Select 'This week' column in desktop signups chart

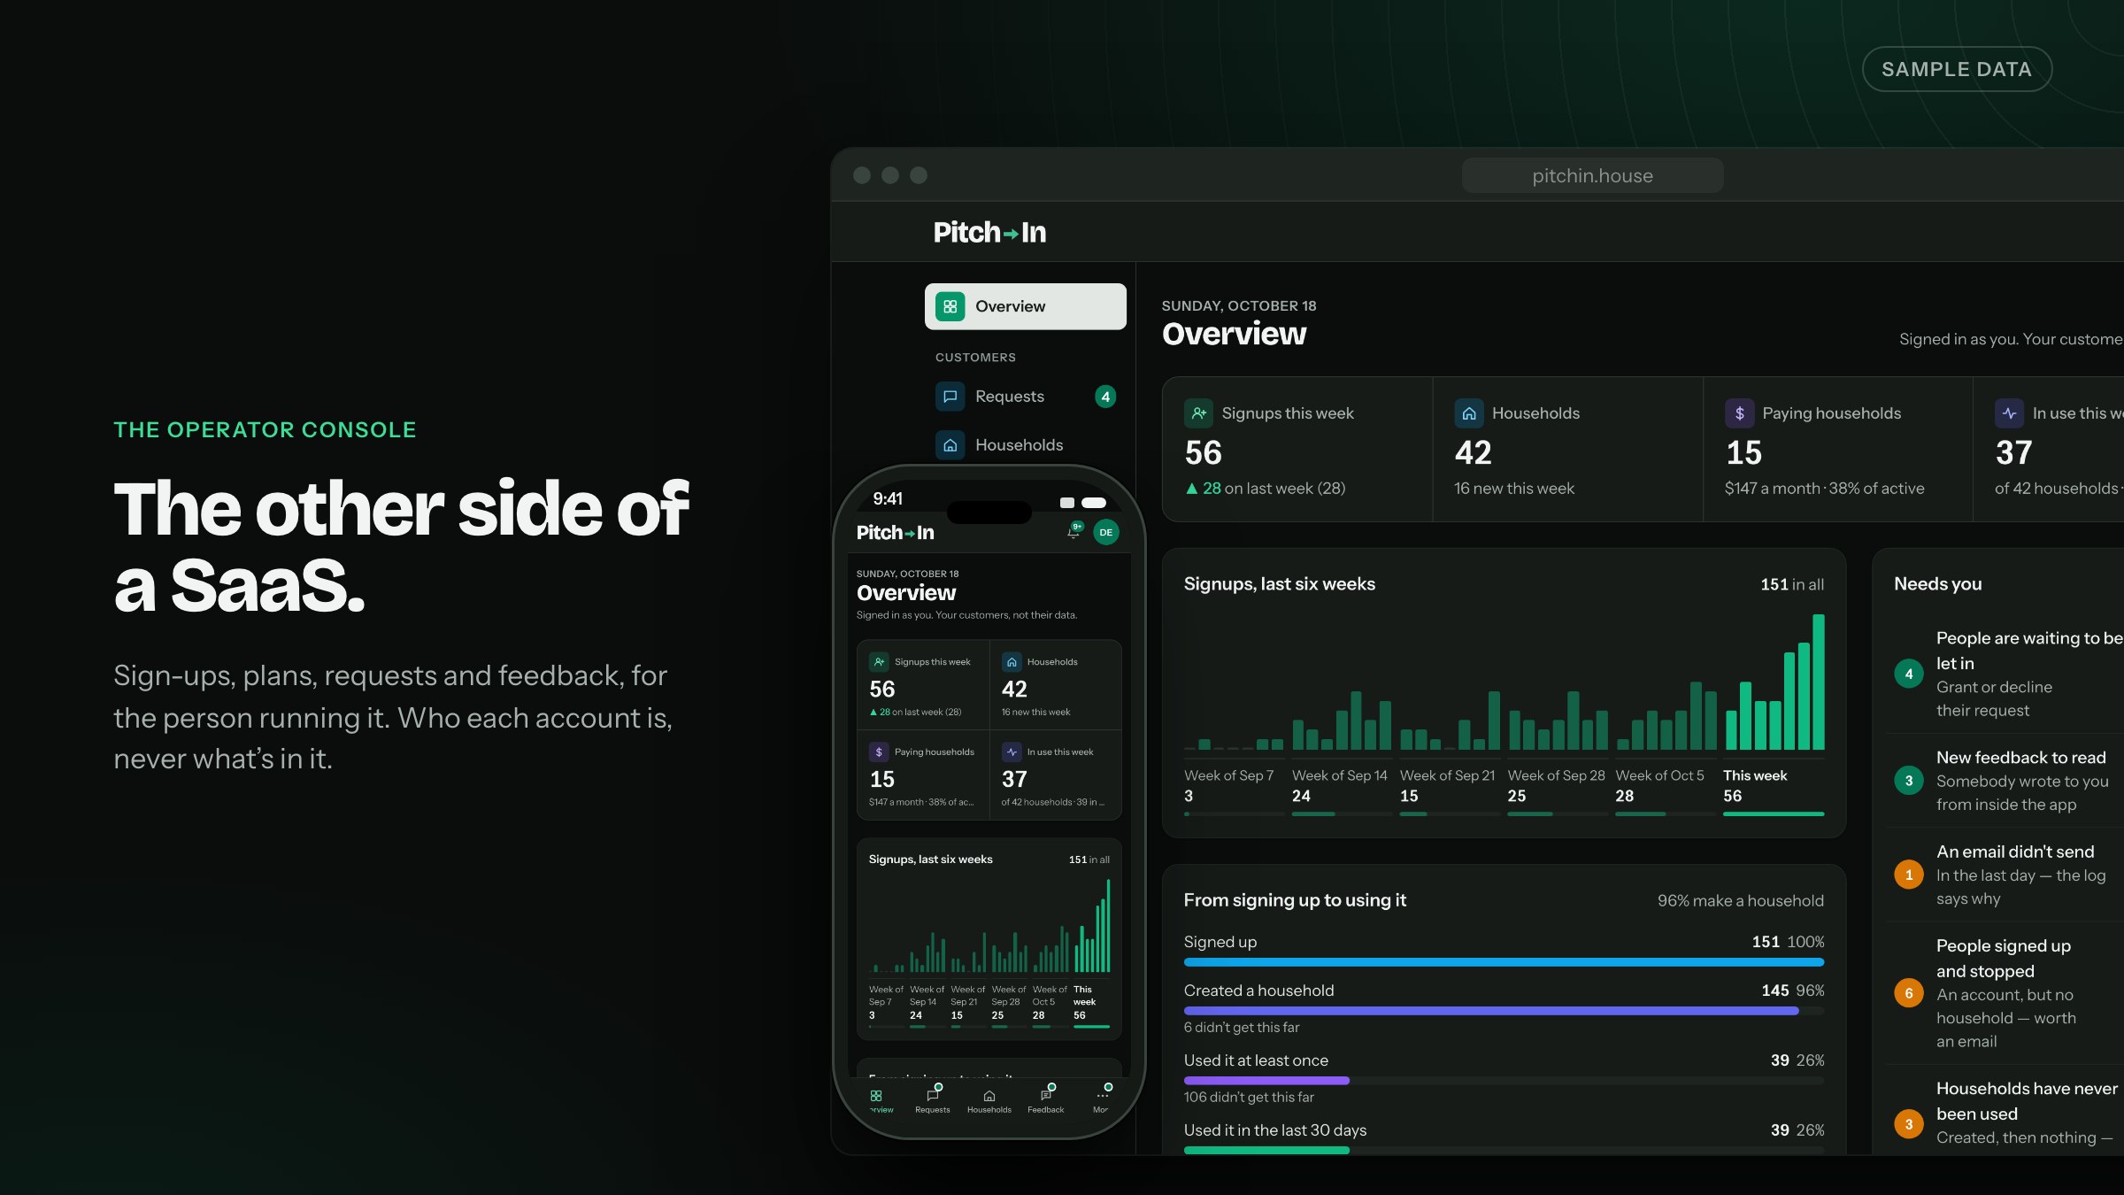1774,713
